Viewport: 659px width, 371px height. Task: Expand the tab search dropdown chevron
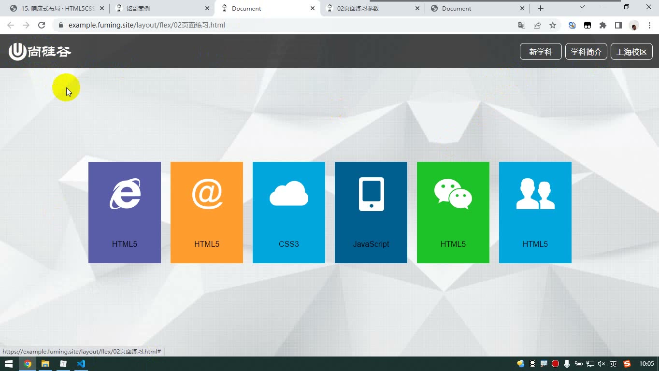582,7
